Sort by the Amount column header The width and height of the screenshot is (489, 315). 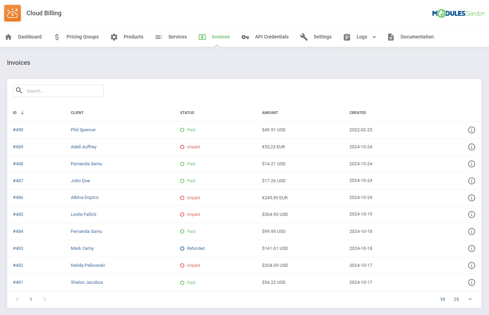[x=270, y=113]
